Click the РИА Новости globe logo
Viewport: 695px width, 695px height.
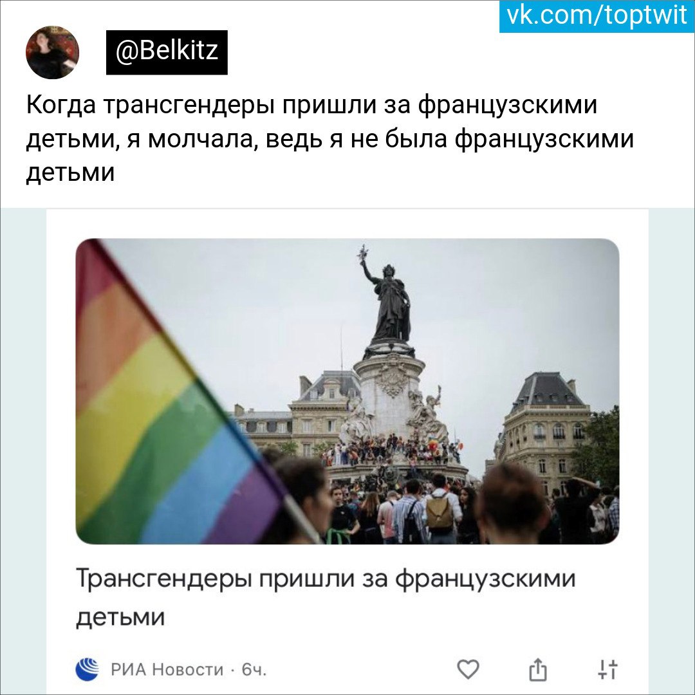pos(87,669)
